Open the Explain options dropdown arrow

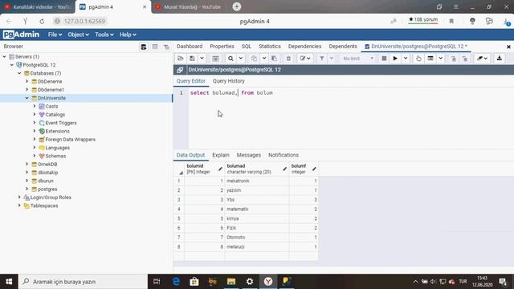[441, 59]
